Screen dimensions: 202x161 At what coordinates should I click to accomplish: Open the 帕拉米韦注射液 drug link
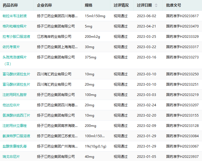15,16
